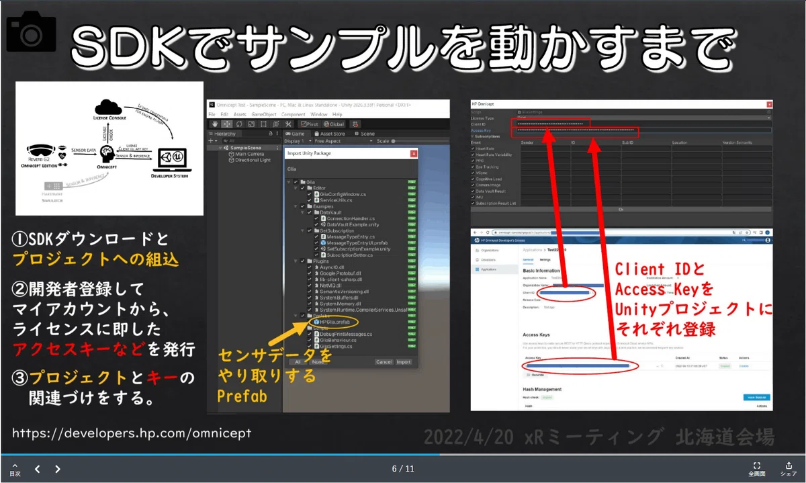Collapse the SetSubscription folder arrow
Screen dimensions: 806x483
point(302,230)
